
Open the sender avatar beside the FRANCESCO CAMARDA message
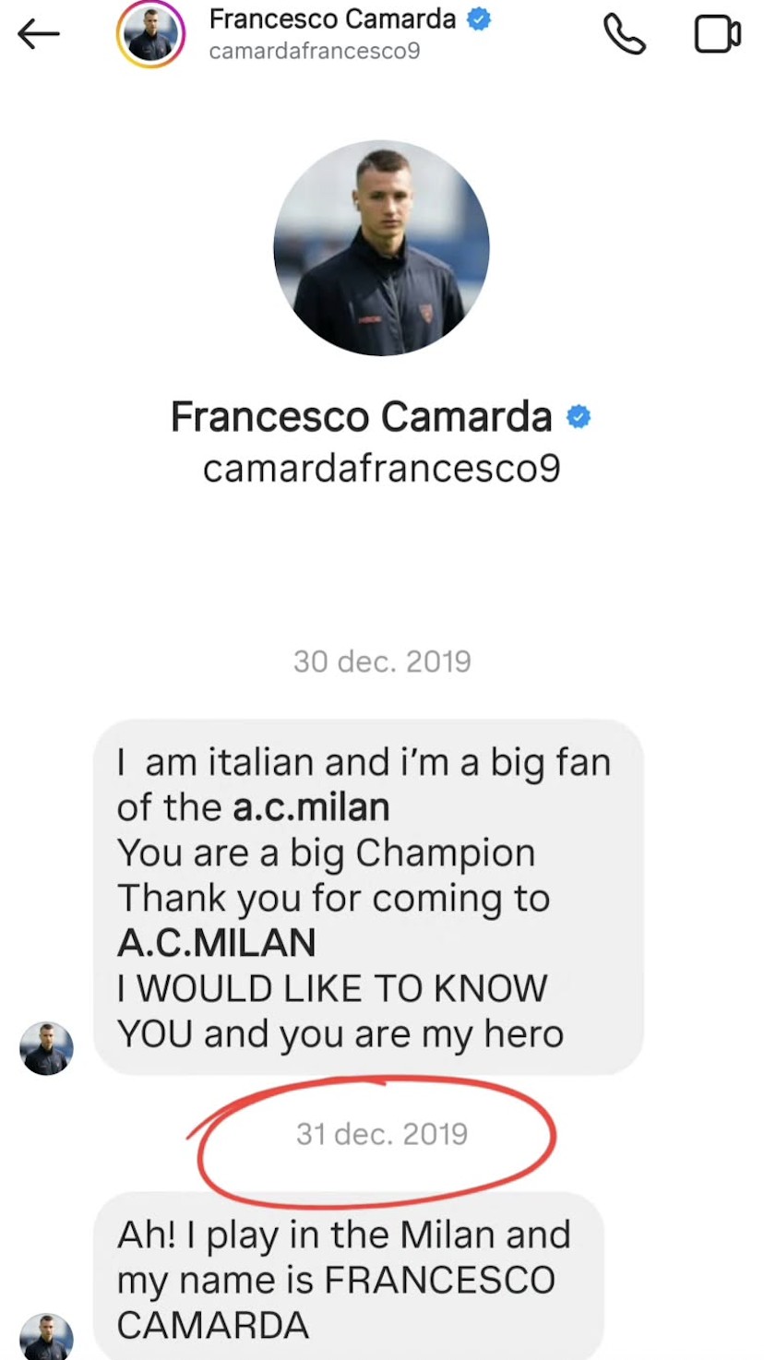pos(46,1338)
